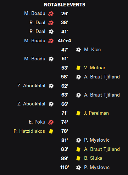This screenshot has height=175, width=128.
Task: Jump to the 63' goal time
Action: 65,95
